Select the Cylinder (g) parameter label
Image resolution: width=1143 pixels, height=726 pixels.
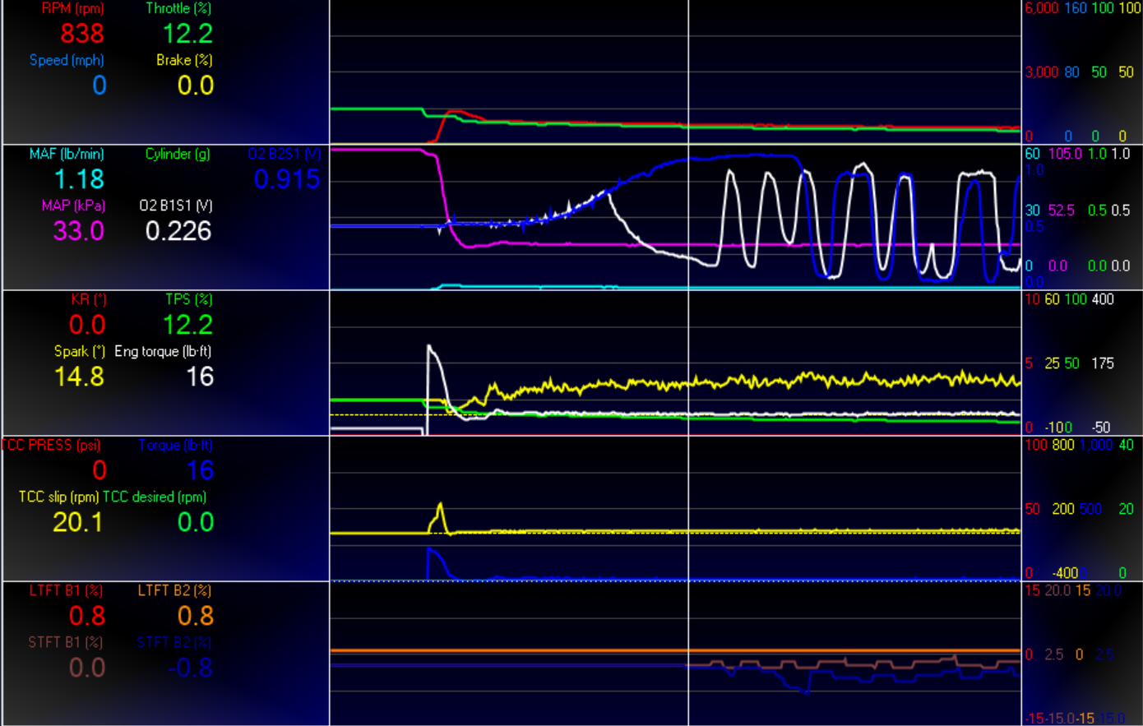178,154
